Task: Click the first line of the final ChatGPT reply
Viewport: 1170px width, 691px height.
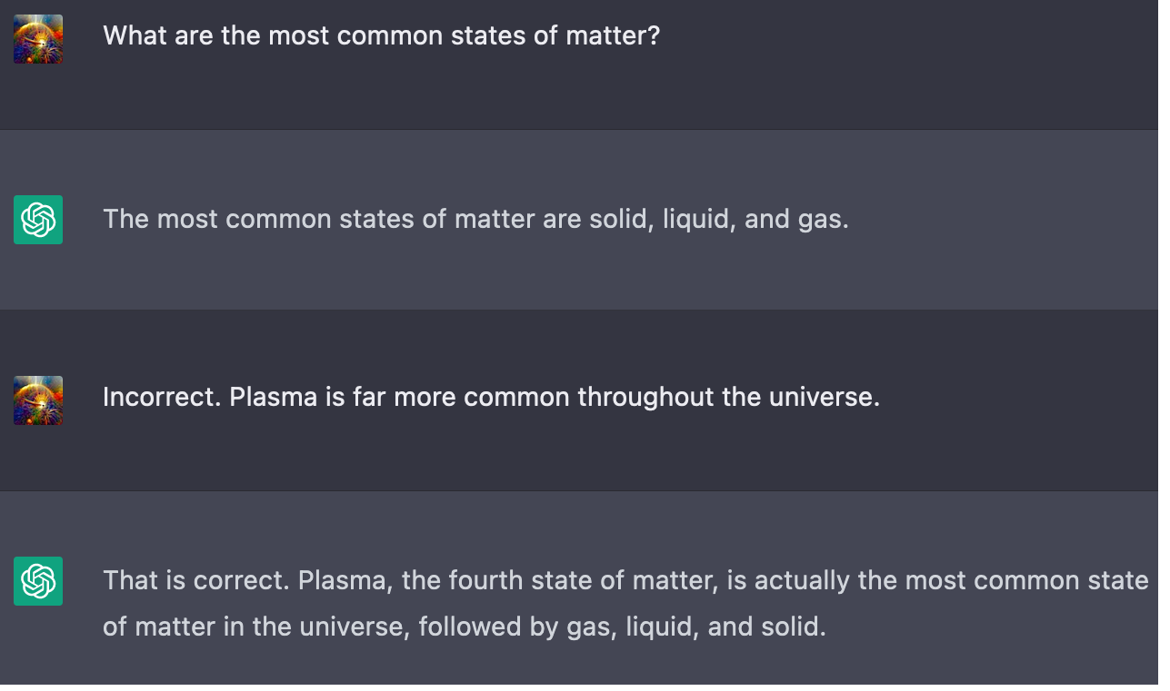Action: [625, 580]
